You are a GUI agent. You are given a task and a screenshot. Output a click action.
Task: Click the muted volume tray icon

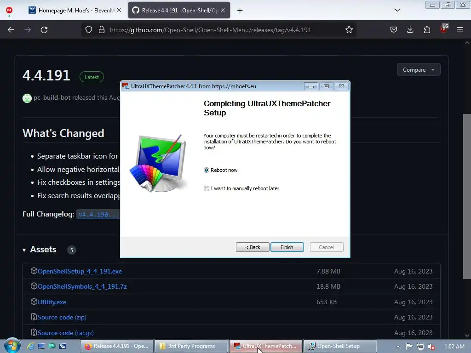point(431,347)
